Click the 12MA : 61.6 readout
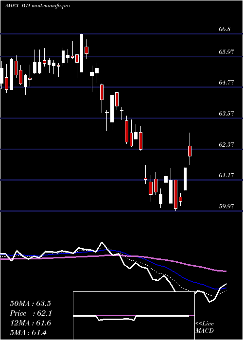 click(30, 323)
